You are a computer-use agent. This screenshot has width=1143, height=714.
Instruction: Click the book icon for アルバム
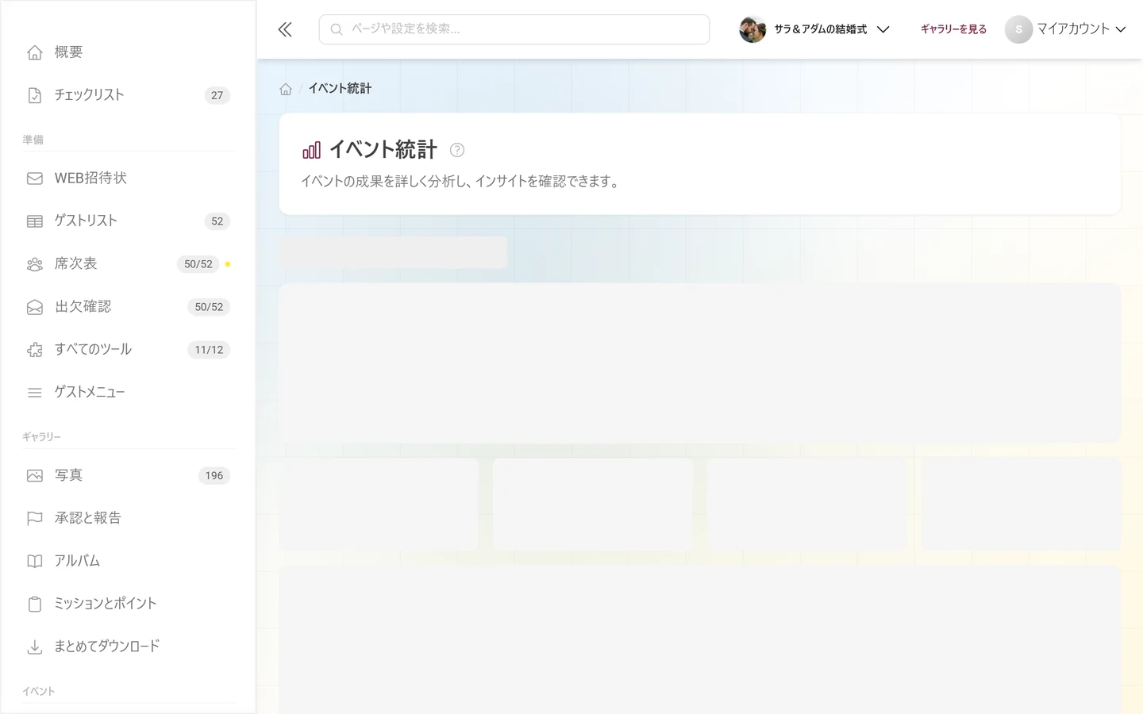pos(35,562)
